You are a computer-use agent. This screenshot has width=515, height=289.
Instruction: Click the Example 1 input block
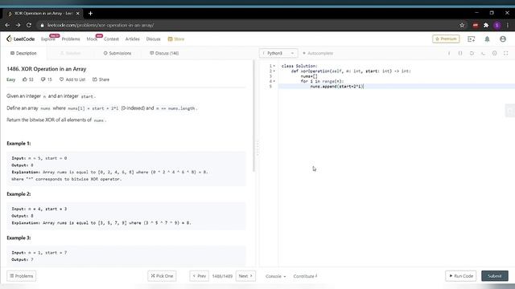[126, 169]
